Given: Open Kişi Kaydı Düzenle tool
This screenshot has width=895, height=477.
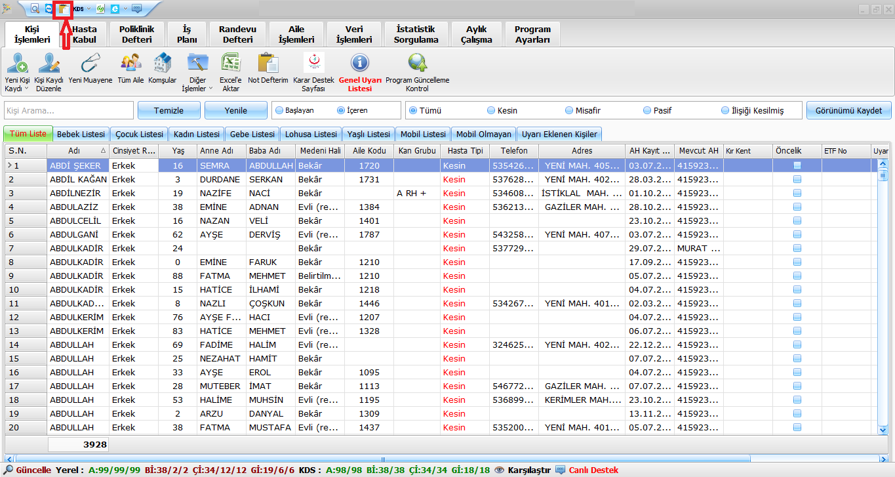Looking at the screenshot, I should click(49, 64).
